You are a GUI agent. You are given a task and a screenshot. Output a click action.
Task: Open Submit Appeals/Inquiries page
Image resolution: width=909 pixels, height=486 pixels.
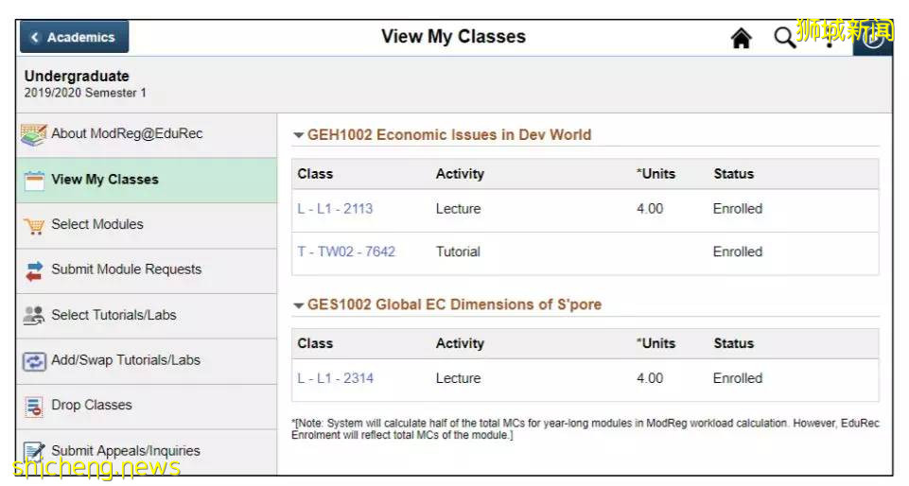point(126,451)
